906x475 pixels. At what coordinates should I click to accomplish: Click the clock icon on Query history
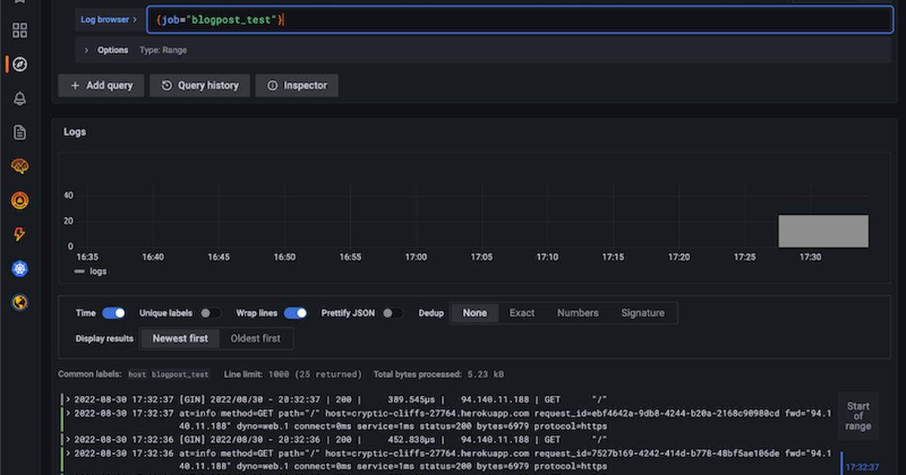pyautogui.click(x=167, y=86)
